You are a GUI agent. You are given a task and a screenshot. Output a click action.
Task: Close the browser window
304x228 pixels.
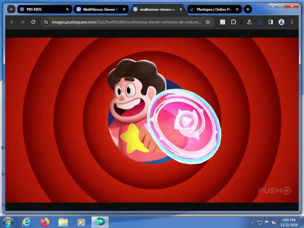click(292, 6)
